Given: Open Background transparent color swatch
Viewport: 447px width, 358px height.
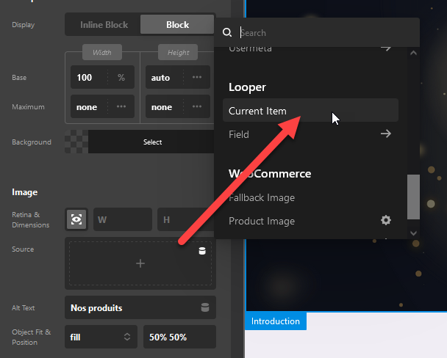Looking at the screenshot, I should (x=76, y=142).
